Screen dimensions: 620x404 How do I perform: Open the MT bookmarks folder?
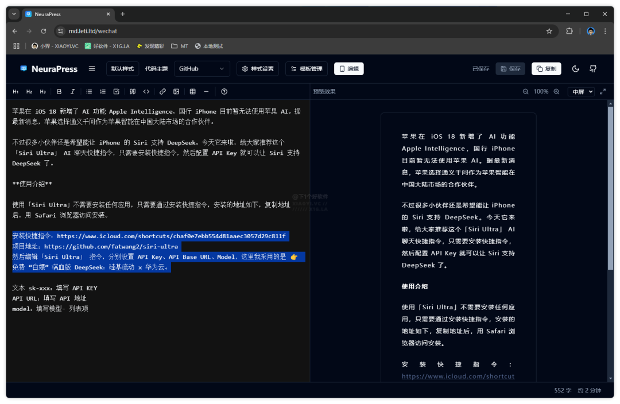180,46
